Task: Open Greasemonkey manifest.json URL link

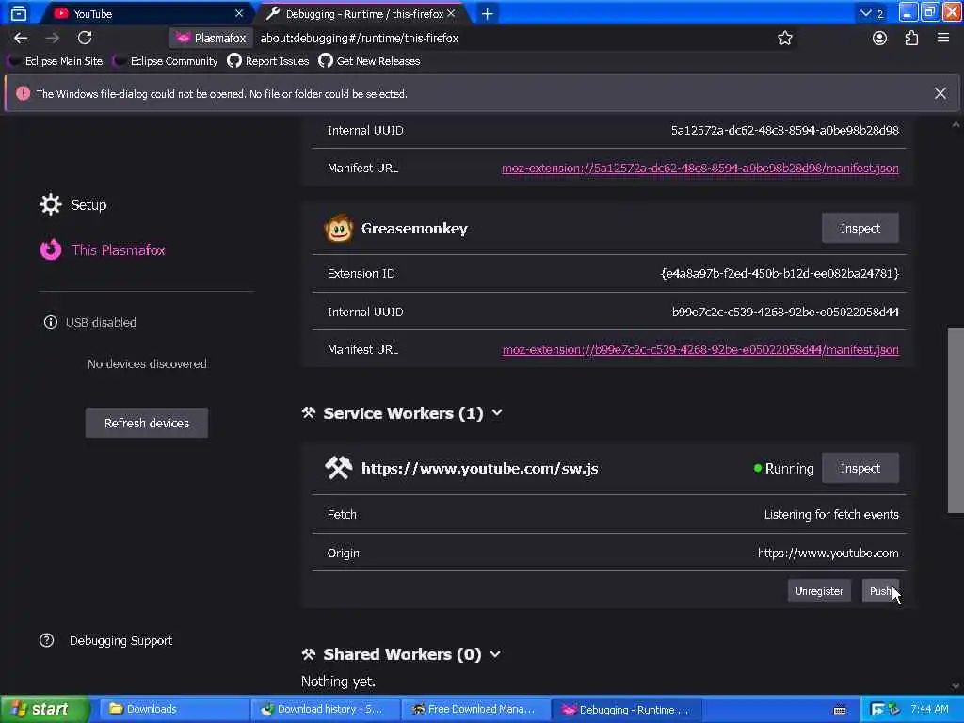Action: click(x=700, y=350)
